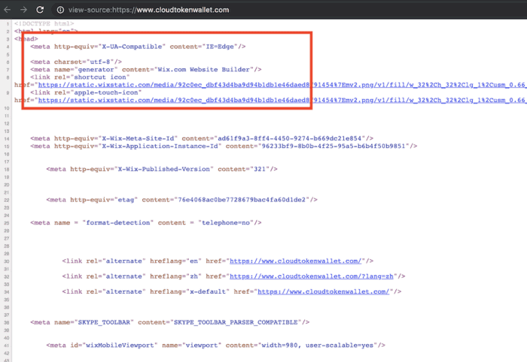The image size is (527, 362).
Task: Select the X-UA-Compatible meta tag line
Action: pos(138,47)
